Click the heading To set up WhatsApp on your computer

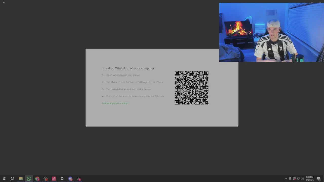(x=128, y=68)
